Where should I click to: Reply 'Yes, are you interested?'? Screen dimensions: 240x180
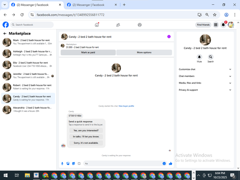coord(86,131)
